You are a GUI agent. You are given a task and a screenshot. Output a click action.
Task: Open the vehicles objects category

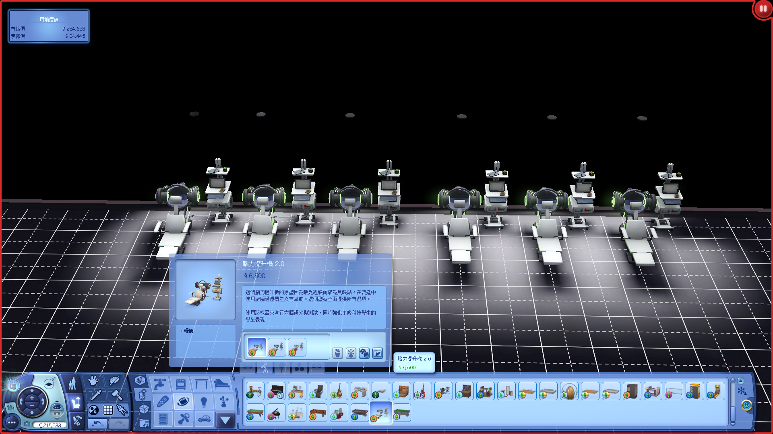coord(204,419)
